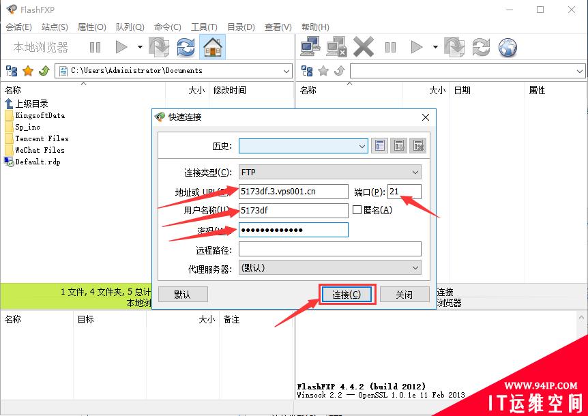Expand the 代理服务器 dropdown
This screenshot has width=588, height=416.
coord(415,268)
